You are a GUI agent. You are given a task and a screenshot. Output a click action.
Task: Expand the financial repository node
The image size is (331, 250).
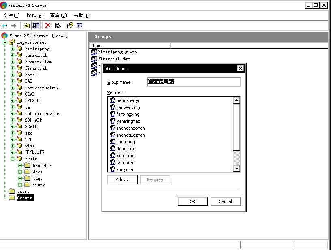(13, 68)
